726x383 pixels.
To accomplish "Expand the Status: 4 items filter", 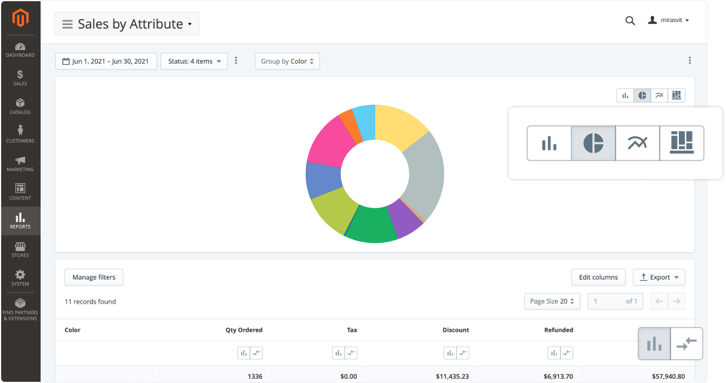I will pyautogui.click(x=194, y=61).
